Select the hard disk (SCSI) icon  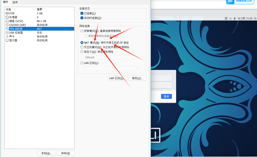pos(7,21)
